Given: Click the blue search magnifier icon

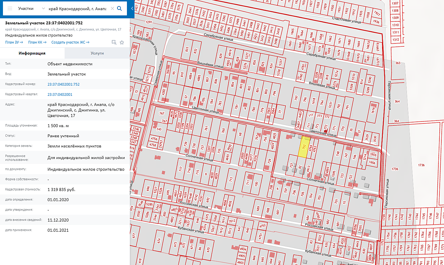Looking at the screenshot, I should (x=120, y=8).
